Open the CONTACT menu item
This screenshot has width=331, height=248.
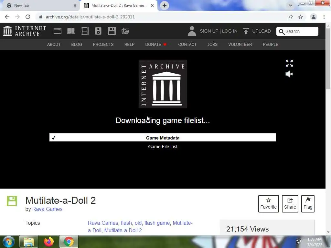click(187, 45)
